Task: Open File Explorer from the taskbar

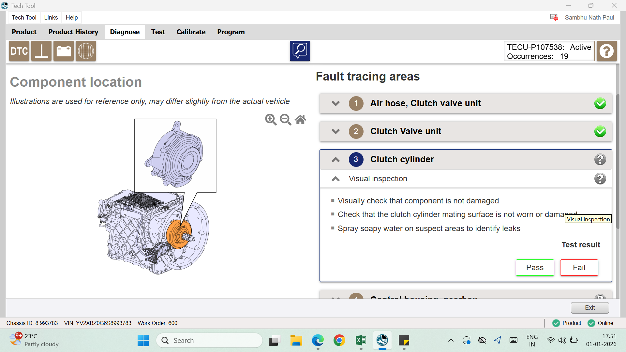Action: click(x=296, y=341)
